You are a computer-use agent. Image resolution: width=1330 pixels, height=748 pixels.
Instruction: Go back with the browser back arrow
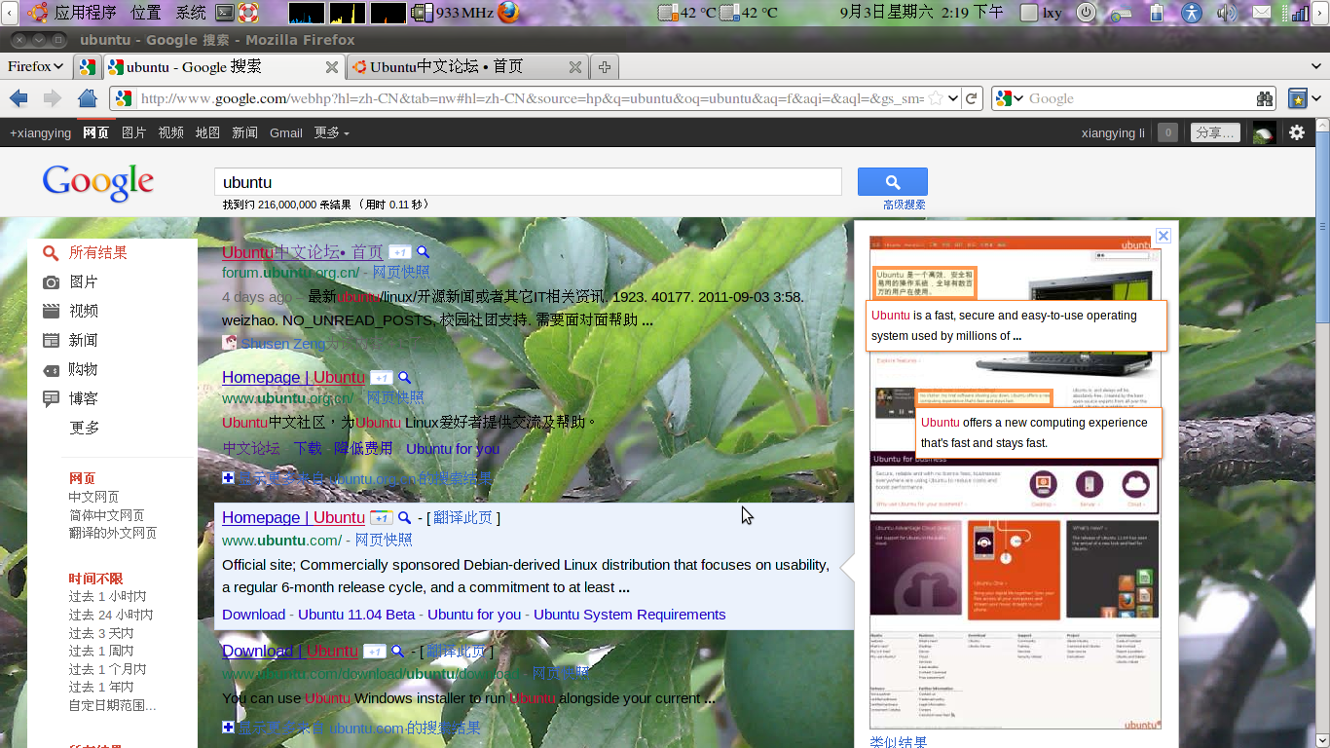point(18,97)
